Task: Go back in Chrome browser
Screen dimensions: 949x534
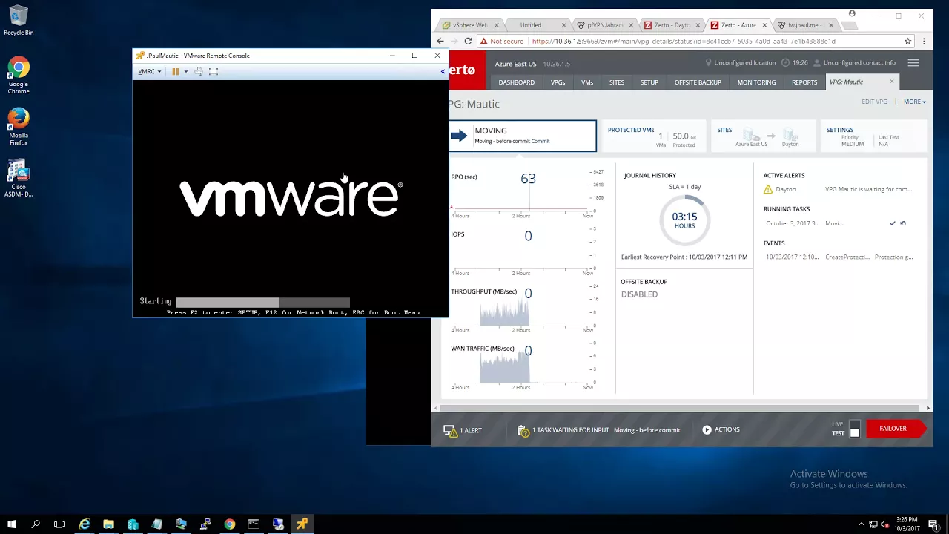Action: [x=440, y=42]
